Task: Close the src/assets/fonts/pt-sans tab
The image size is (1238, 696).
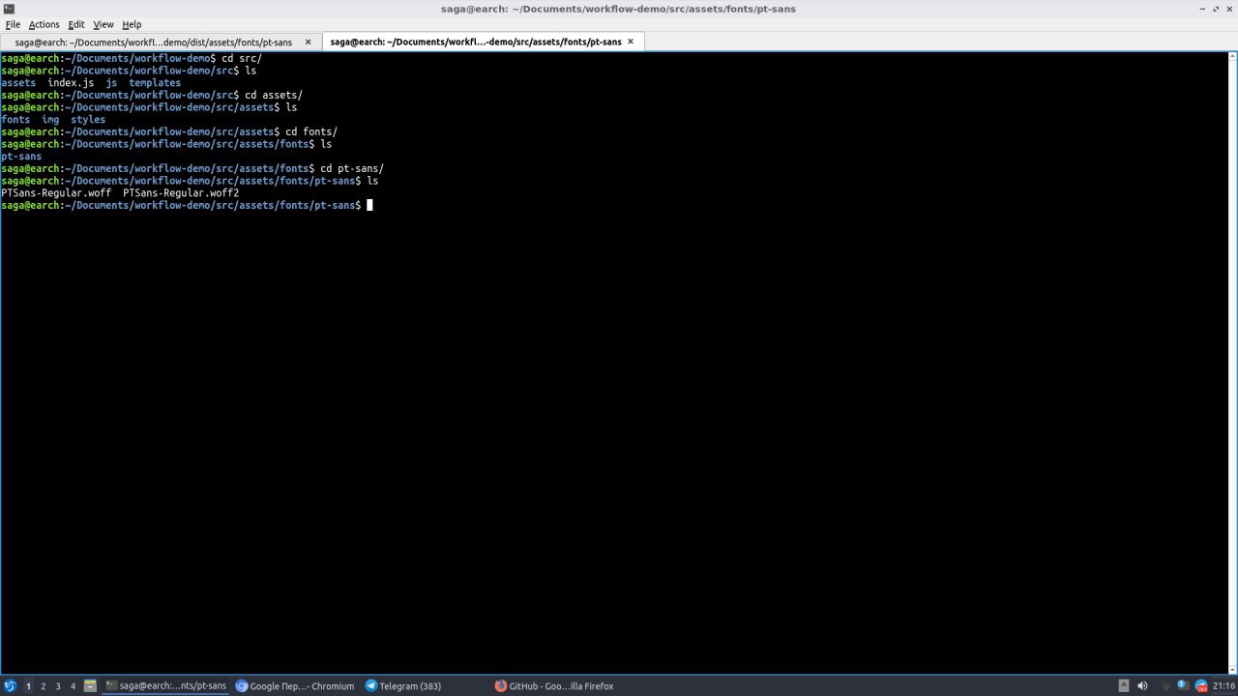Action: click(631, 42)
